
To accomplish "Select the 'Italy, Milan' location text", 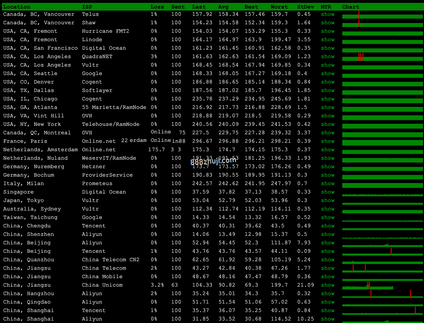I will [x=23, y=184].
